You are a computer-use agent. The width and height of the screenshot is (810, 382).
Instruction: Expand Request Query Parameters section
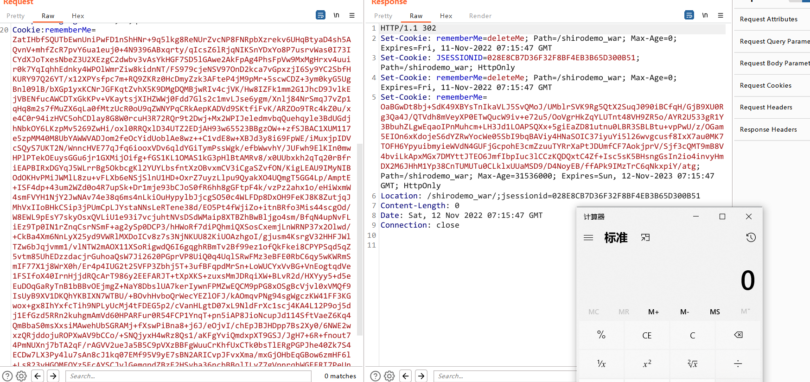coord(772,41)
